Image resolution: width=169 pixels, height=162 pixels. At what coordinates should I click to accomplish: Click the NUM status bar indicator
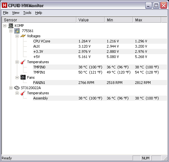[x=146, y=158]
